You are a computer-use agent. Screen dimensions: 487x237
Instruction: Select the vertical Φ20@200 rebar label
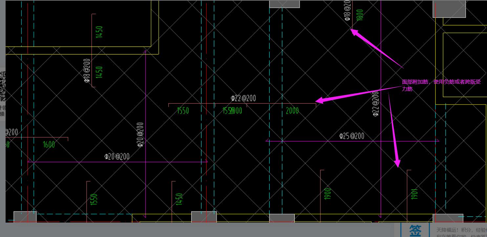coord(140,135)
